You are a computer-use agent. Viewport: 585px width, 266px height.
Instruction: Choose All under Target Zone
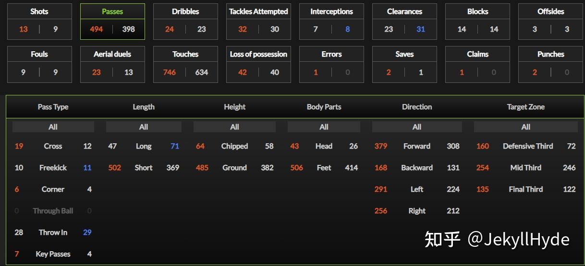tap(526, 127)
